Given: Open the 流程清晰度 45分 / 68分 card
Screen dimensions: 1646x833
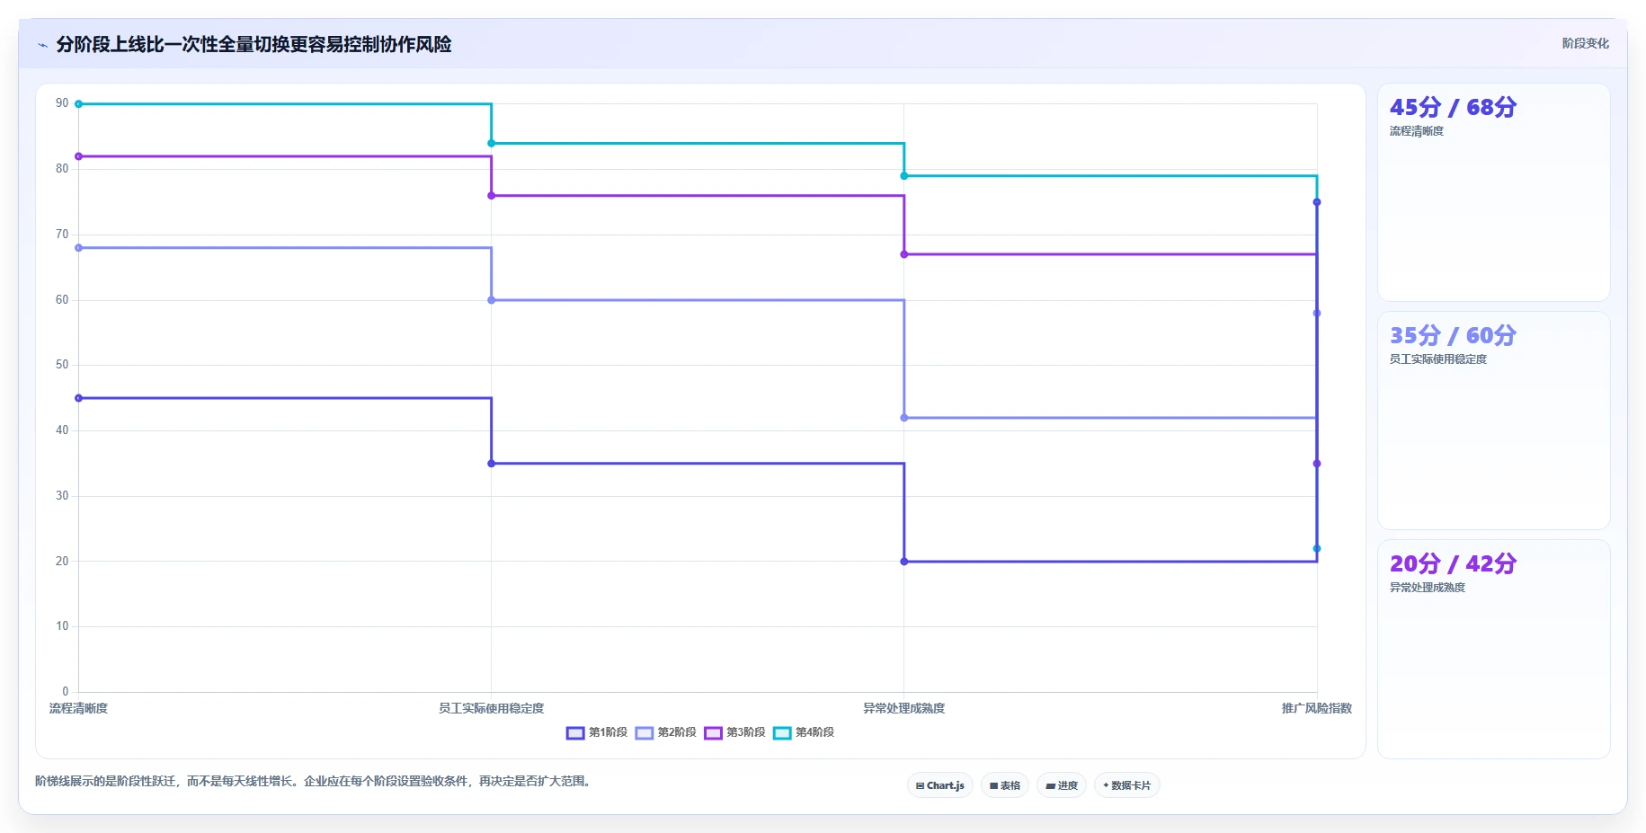Looking at the screenshot, I should pyautogui.click(x=1493, y=192).
